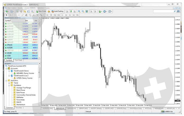Select the JPN225 row in Market Watch
The height and width of the screenshot is (116, 184).
click(21, 45)
